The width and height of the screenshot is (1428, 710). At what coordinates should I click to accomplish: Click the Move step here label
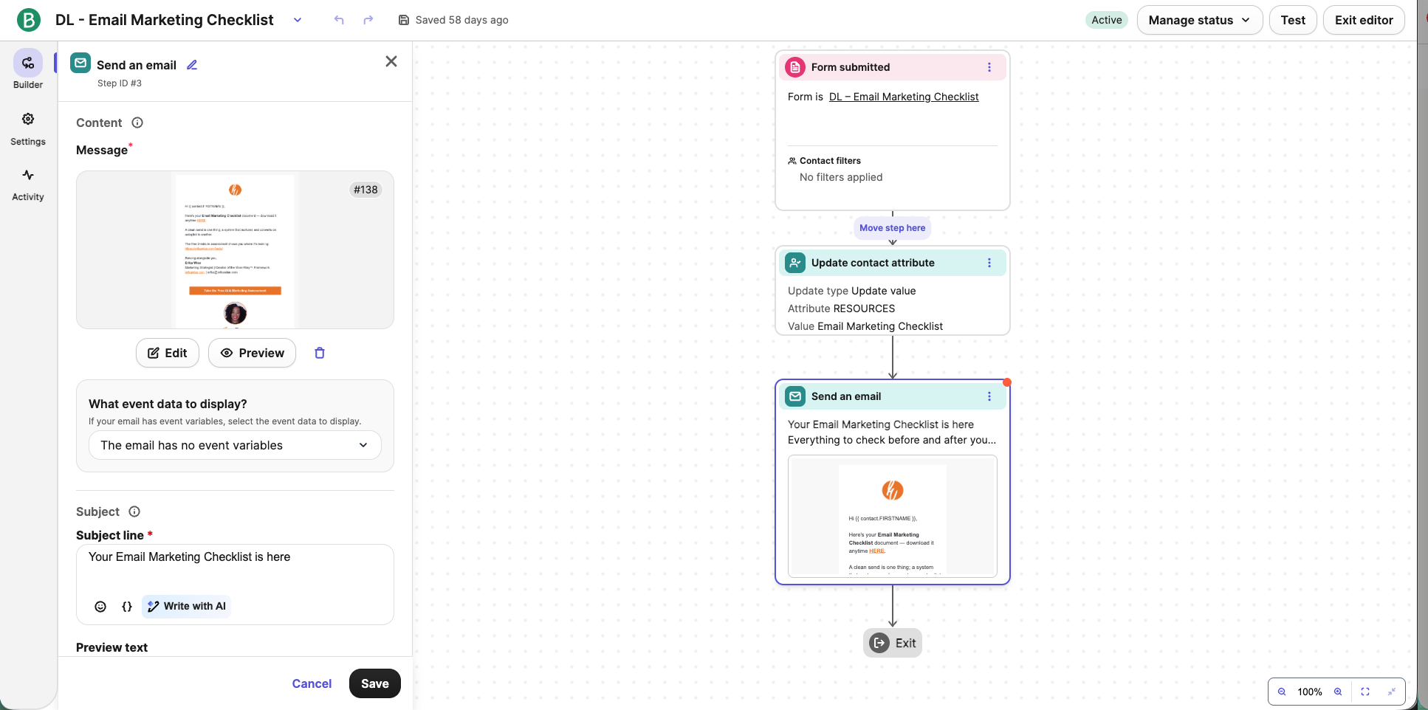point(892,228)
